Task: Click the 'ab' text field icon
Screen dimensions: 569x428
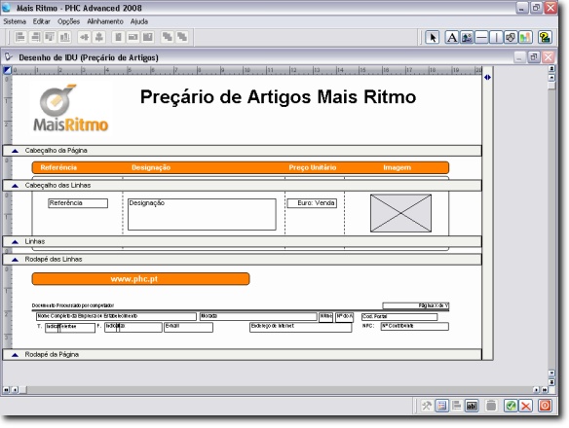Action: [x=472, y=406]
